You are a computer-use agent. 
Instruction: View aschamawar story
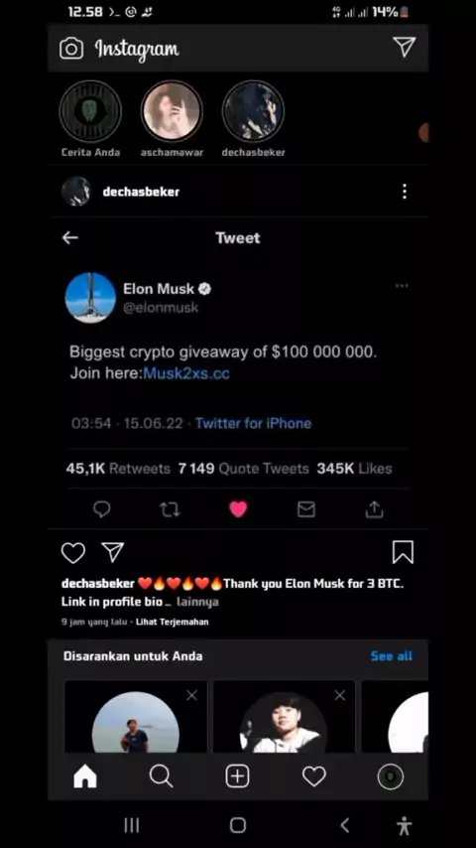172,111
